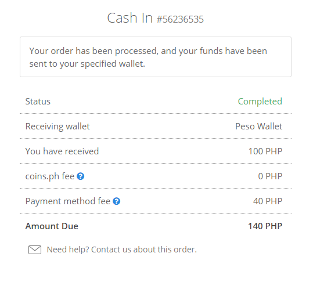The height and width of the screenshot is (282, 313).
Task: Click the order processed message box
Action: (x=156, y=57)
